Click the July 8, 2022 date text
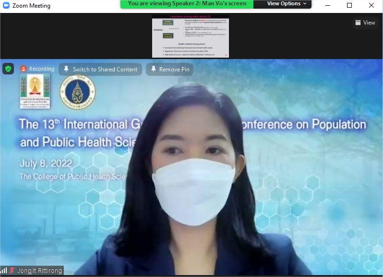Viewport: 383px width, 277px height. coord(46,164)
